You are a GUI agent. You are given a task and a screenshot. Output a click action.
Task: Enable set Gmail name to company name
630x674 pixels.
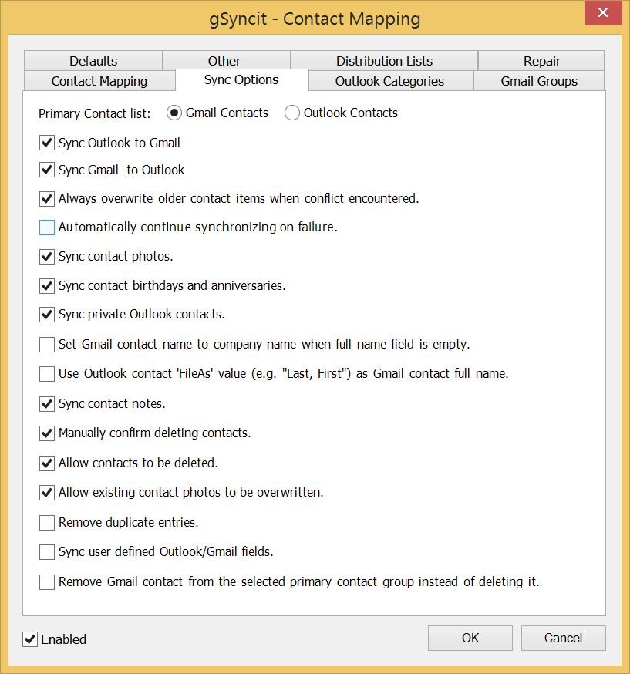point(47,345)
